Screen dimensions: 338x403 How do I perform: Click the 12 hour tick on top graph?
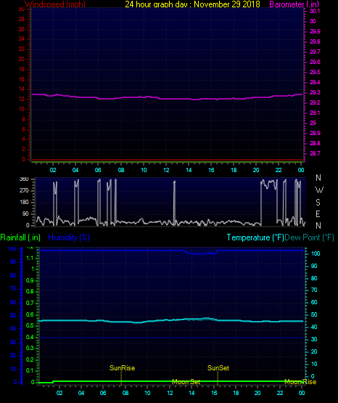coord(166,170)
